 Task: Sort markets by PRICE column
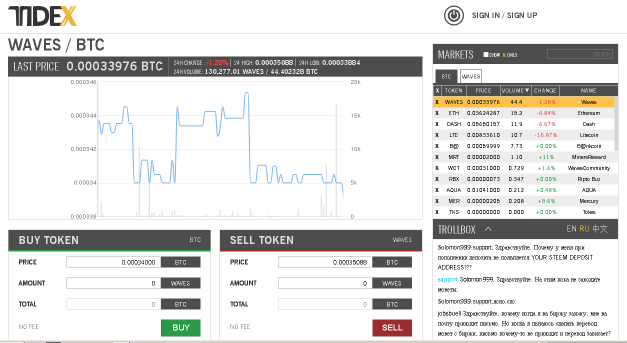(x=483, y=90)
